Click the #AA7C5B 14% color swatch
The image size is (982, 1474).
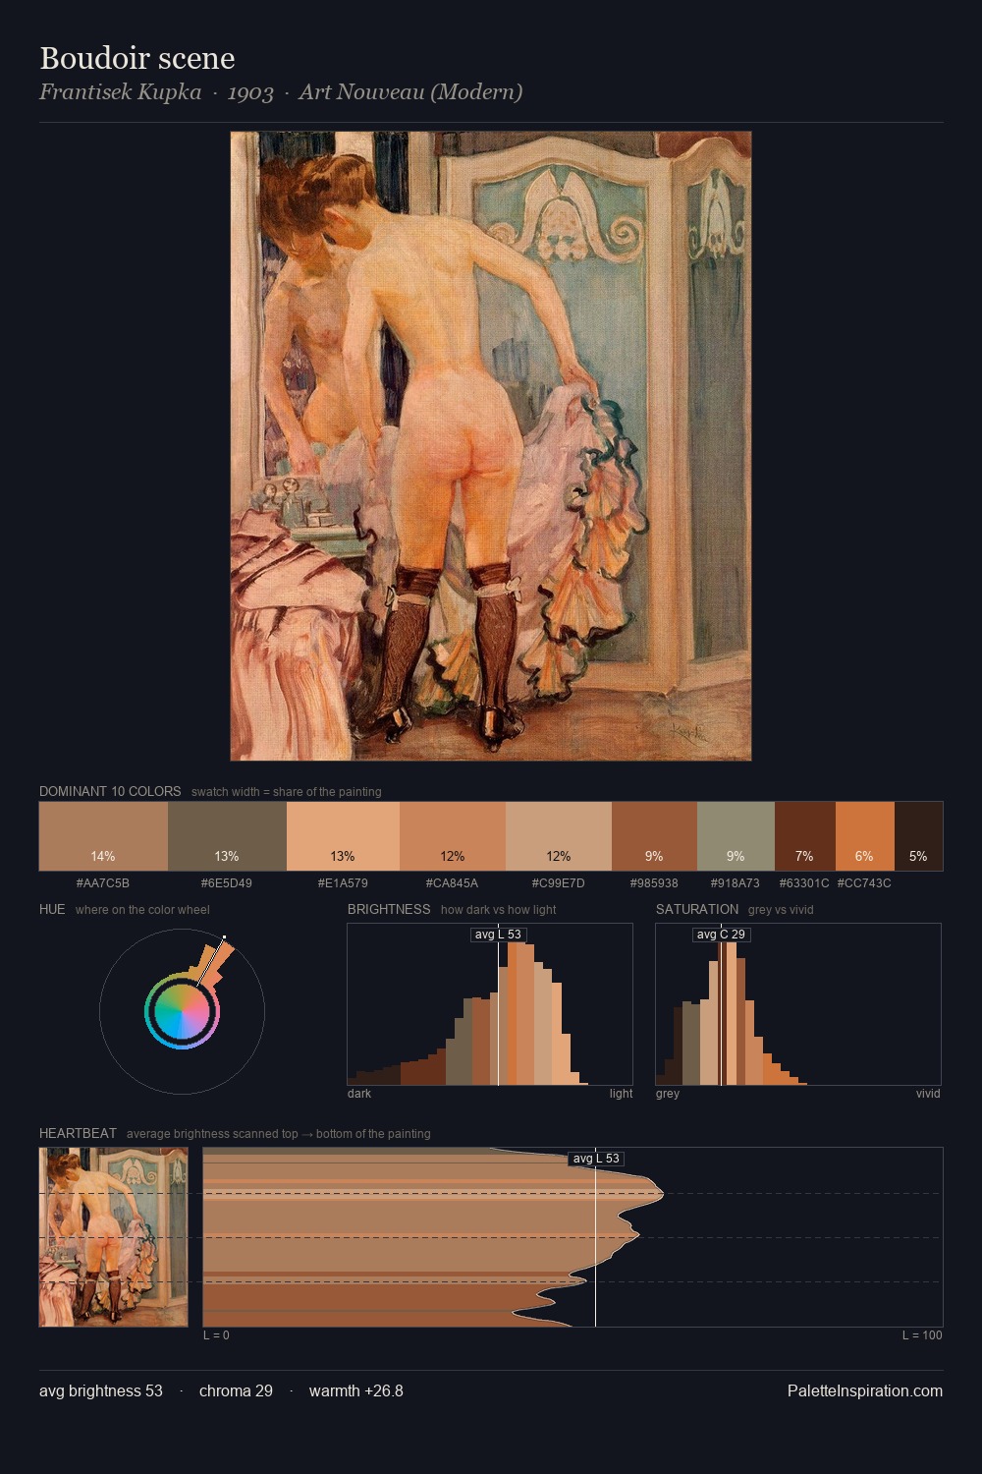[103, 836]
